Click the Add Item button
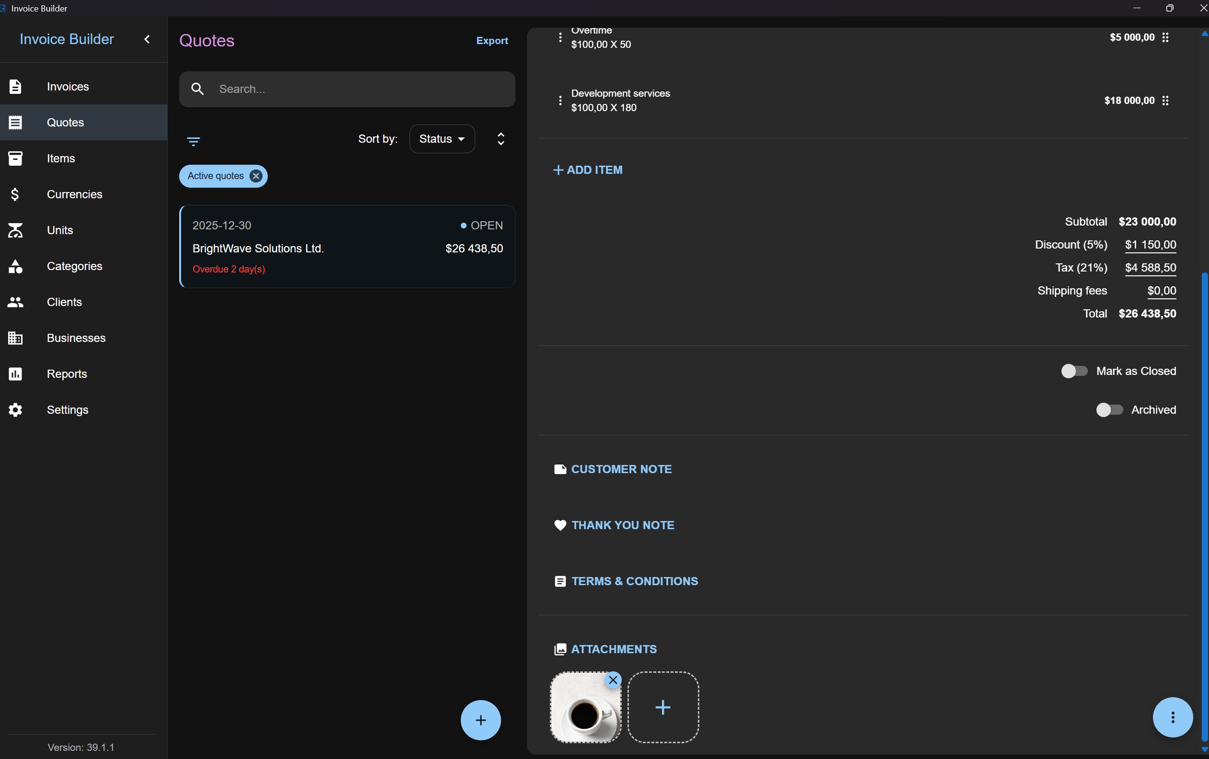1209x759 pixels. [x=587, y=170]
